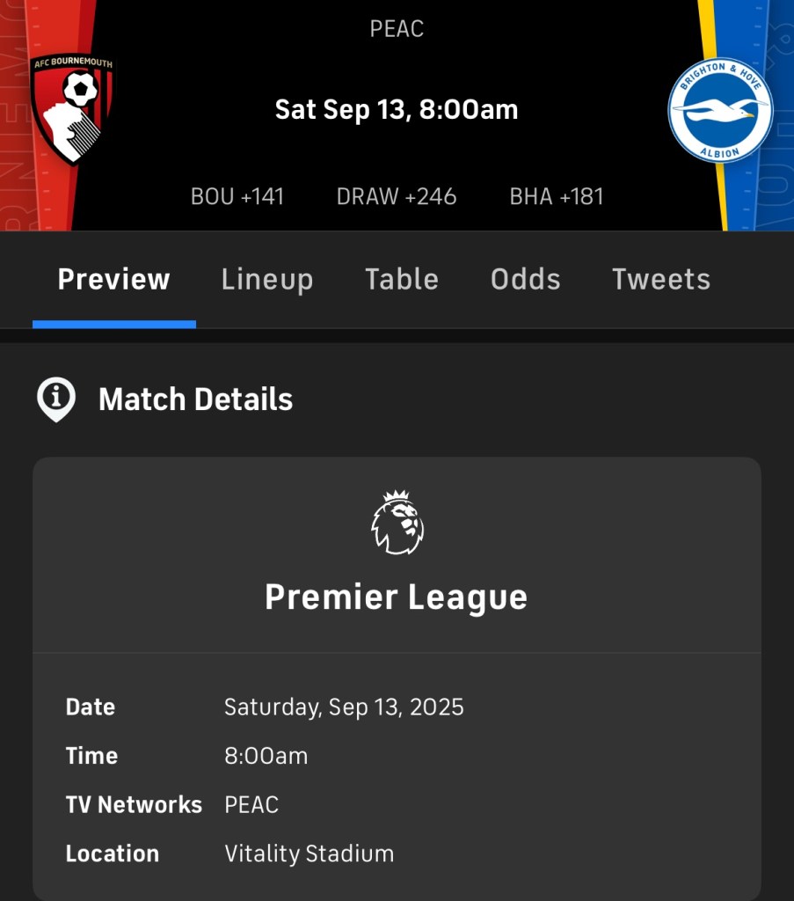Open the Table tab
The height and width of the screenshot is (901, 794).
[402, 280]
